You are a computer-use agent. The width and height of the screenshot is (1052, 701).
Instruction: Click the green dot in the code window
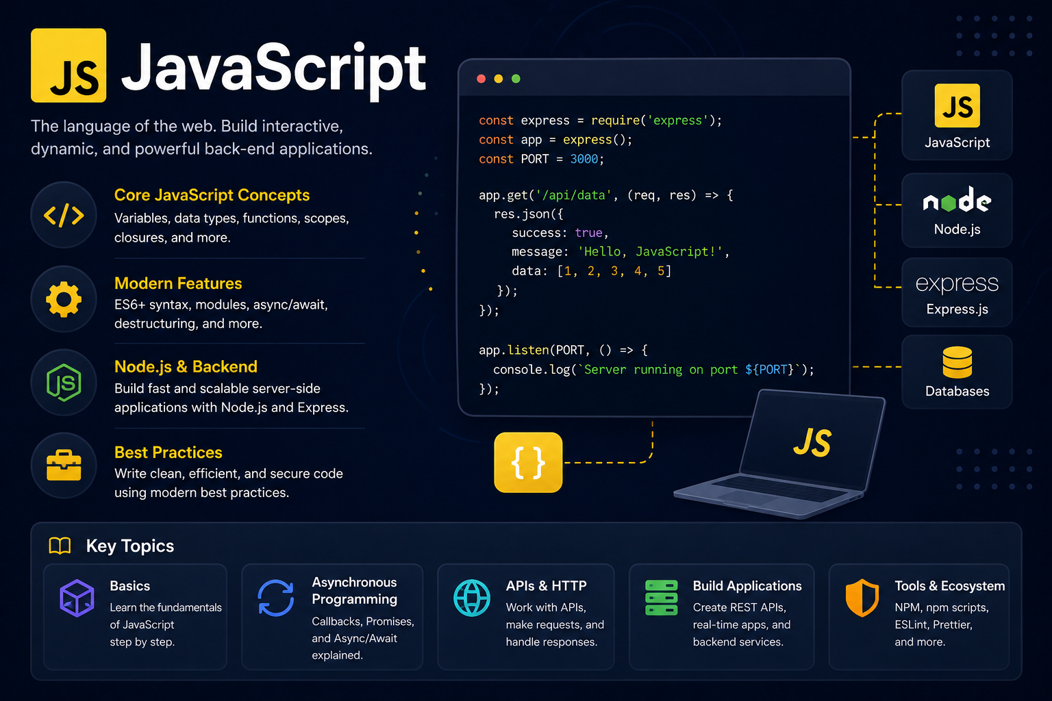[x=516, y=79]
